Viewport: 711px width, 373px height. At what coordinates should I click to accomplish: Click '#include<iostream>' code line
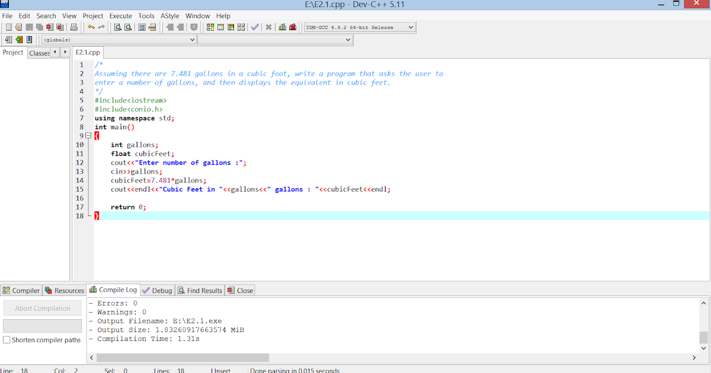pos(130,101)
